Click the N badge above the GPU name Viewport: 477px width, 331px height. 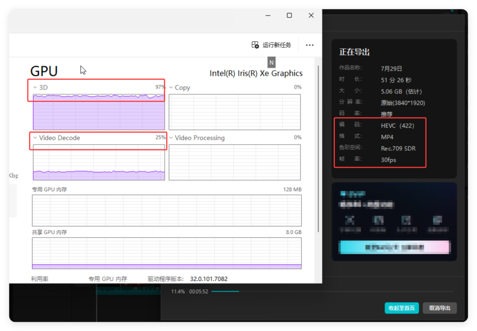coord(271,62)
